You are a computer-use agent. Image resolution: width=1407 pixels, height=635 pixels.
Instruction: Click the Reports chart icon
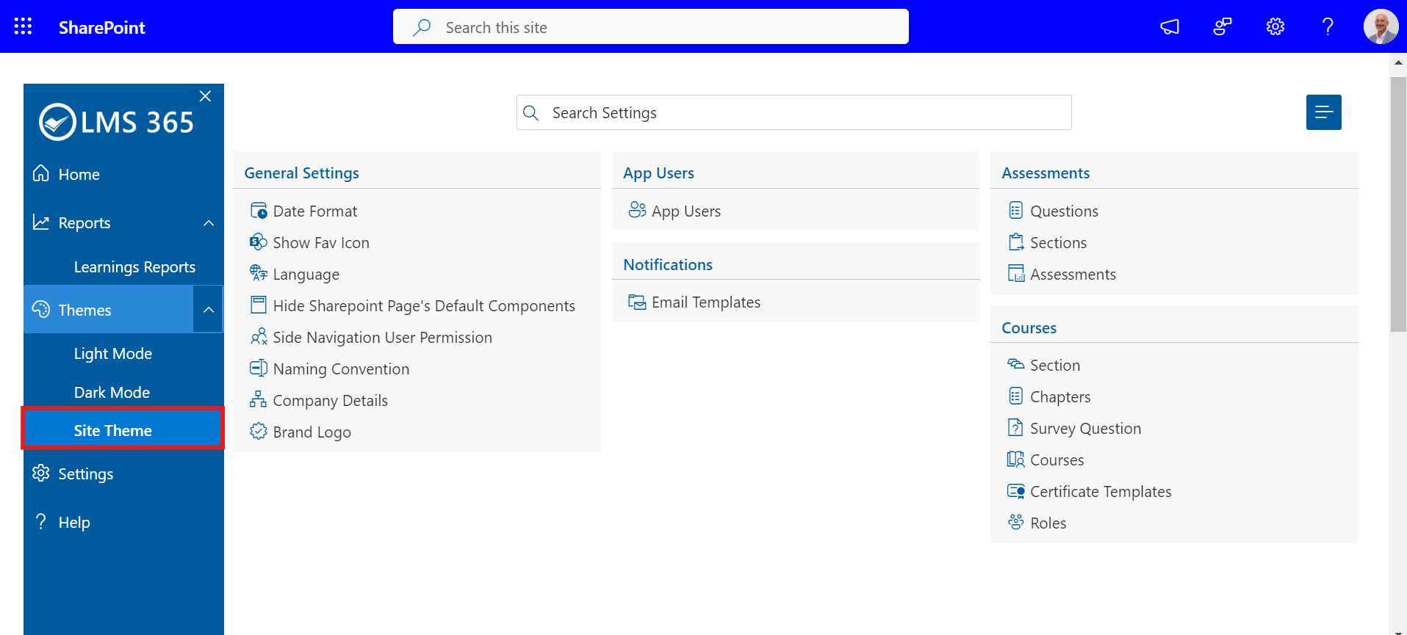41,222
